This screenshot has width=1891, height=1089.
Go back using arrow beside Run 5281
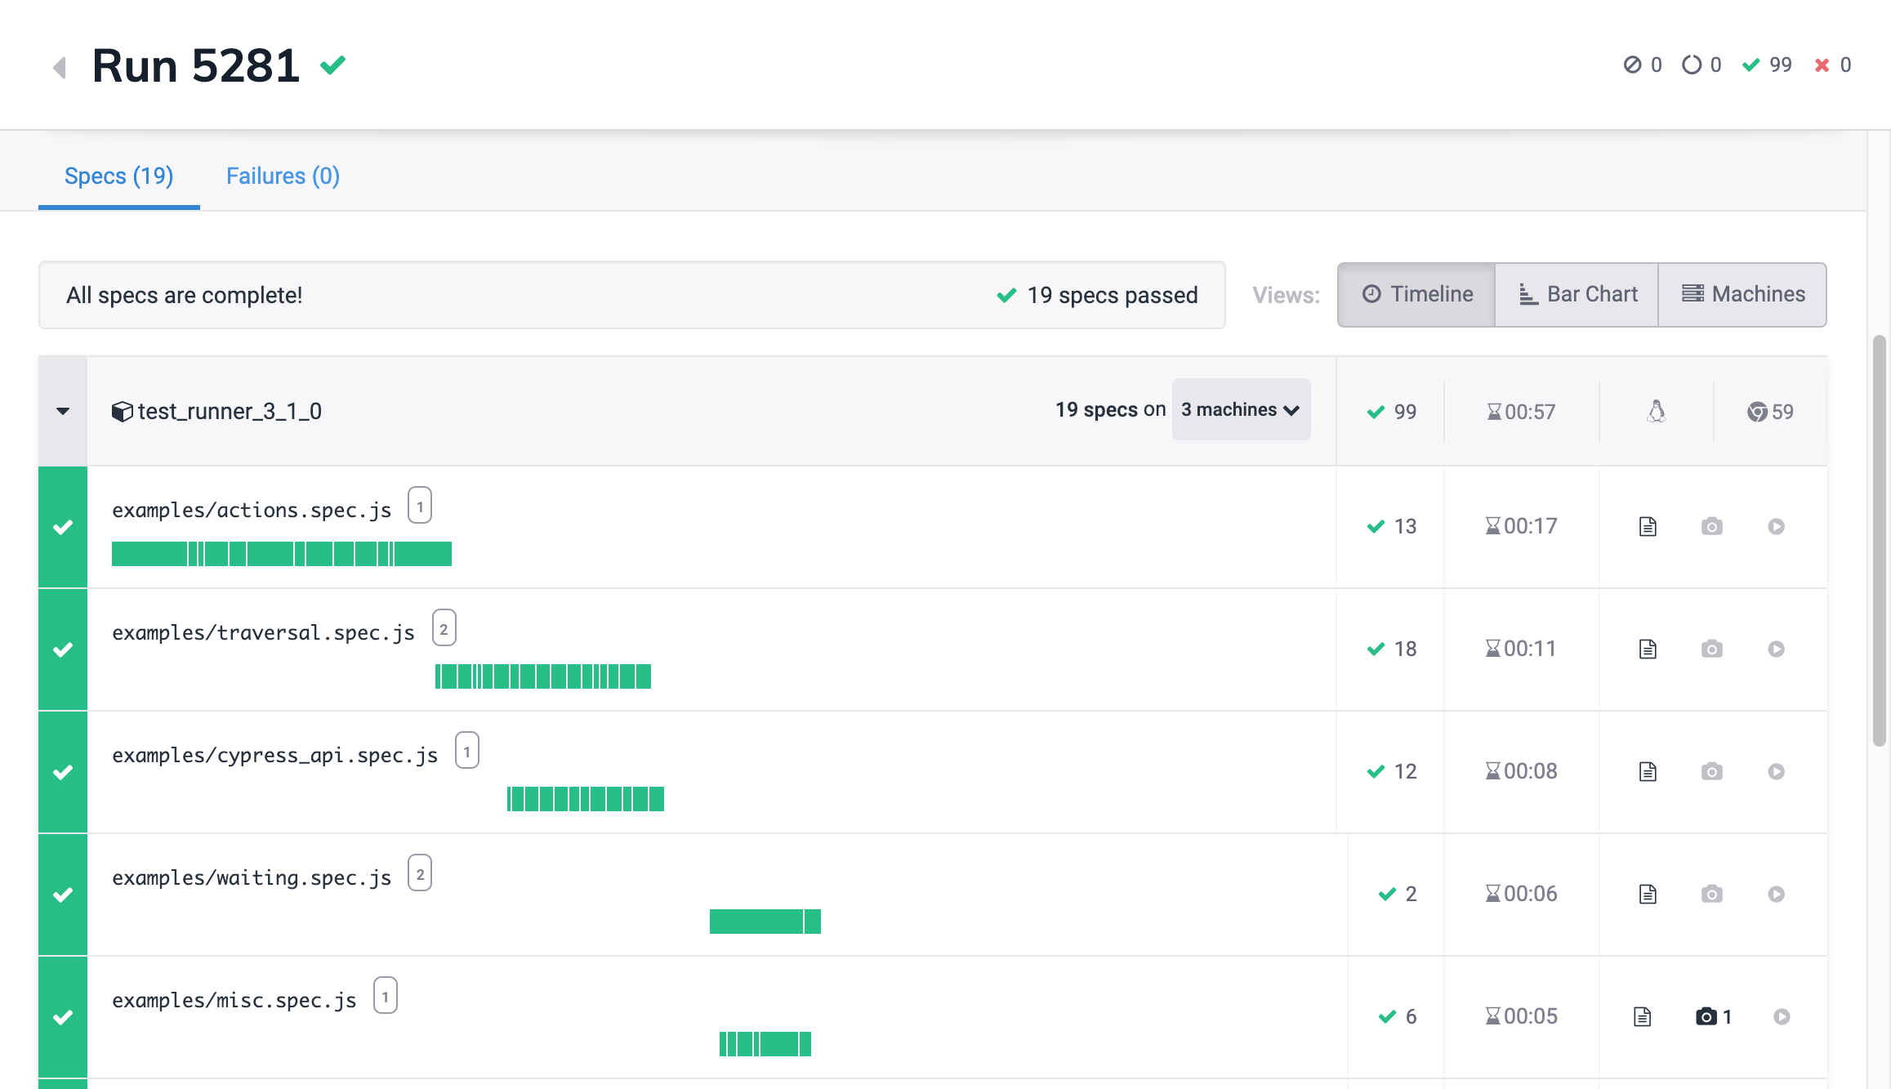(x=58, y=67)
